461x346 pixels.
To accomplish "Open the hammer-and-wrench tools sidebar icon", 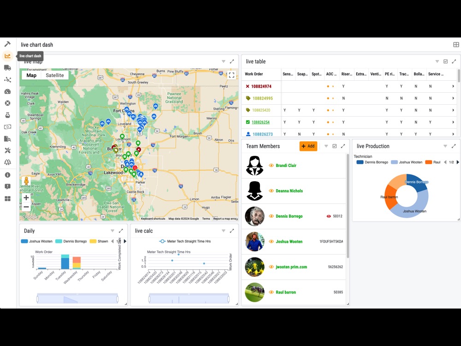I will [x=7, y=150].
